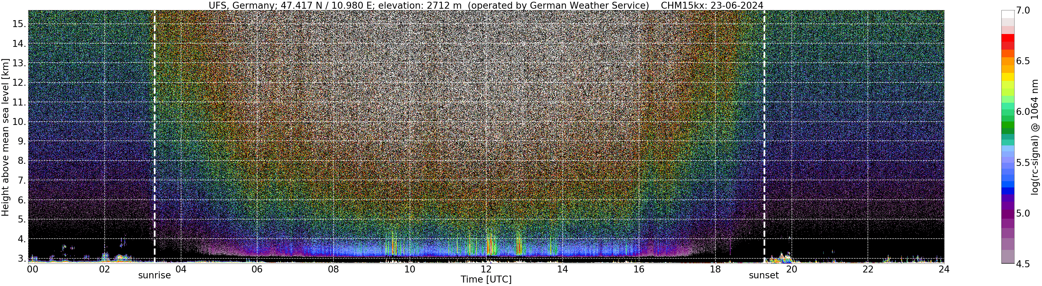Click the x-axis tick label '24'
1042x286 pixels.
pyautogui.click(x=944, y=269)
